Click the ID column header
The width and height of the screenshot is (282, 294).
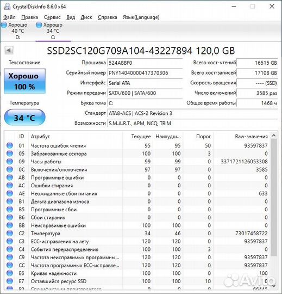(x=22, y=136)
